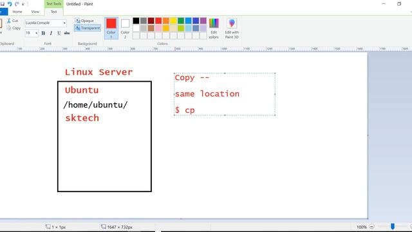412x232 pixels.
Task: Pick the light turquoise color swatch
Action: point(189,28)
